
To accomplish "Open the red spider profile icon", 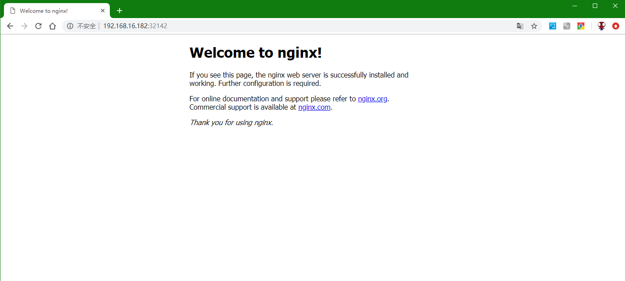I will [x=602, y=26].
